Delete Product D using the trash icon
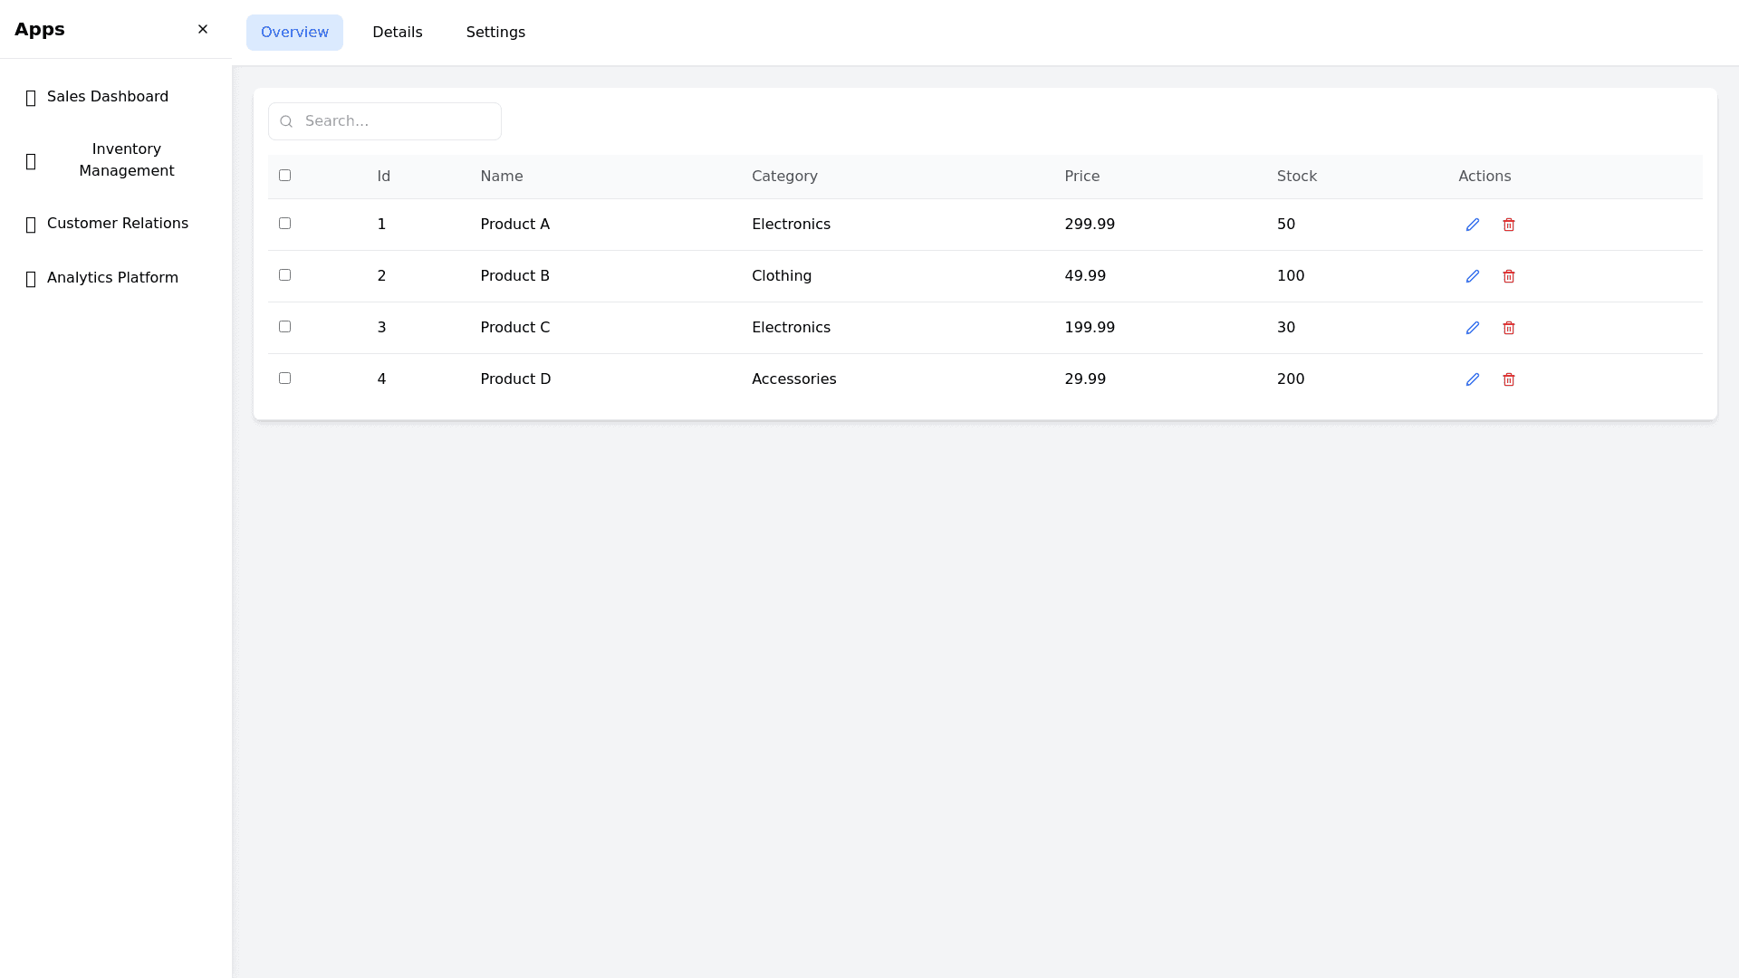This screenshot has width=1739, height=978. [1508, 379]
